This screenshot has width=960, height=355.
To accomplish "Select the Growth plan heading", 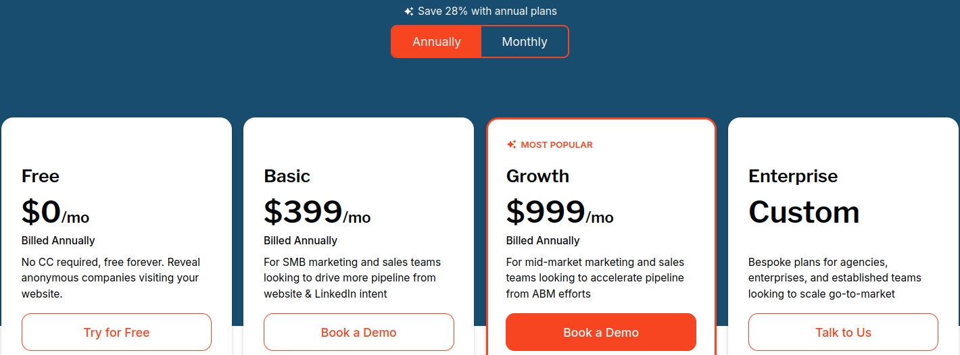I will [x=537, y=176].
